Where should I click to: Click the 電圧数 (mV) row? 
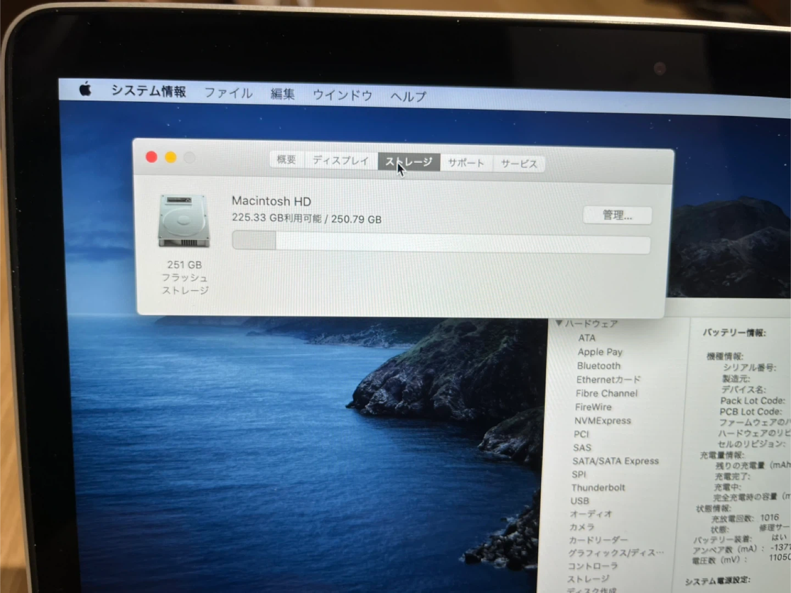(741, 559)
